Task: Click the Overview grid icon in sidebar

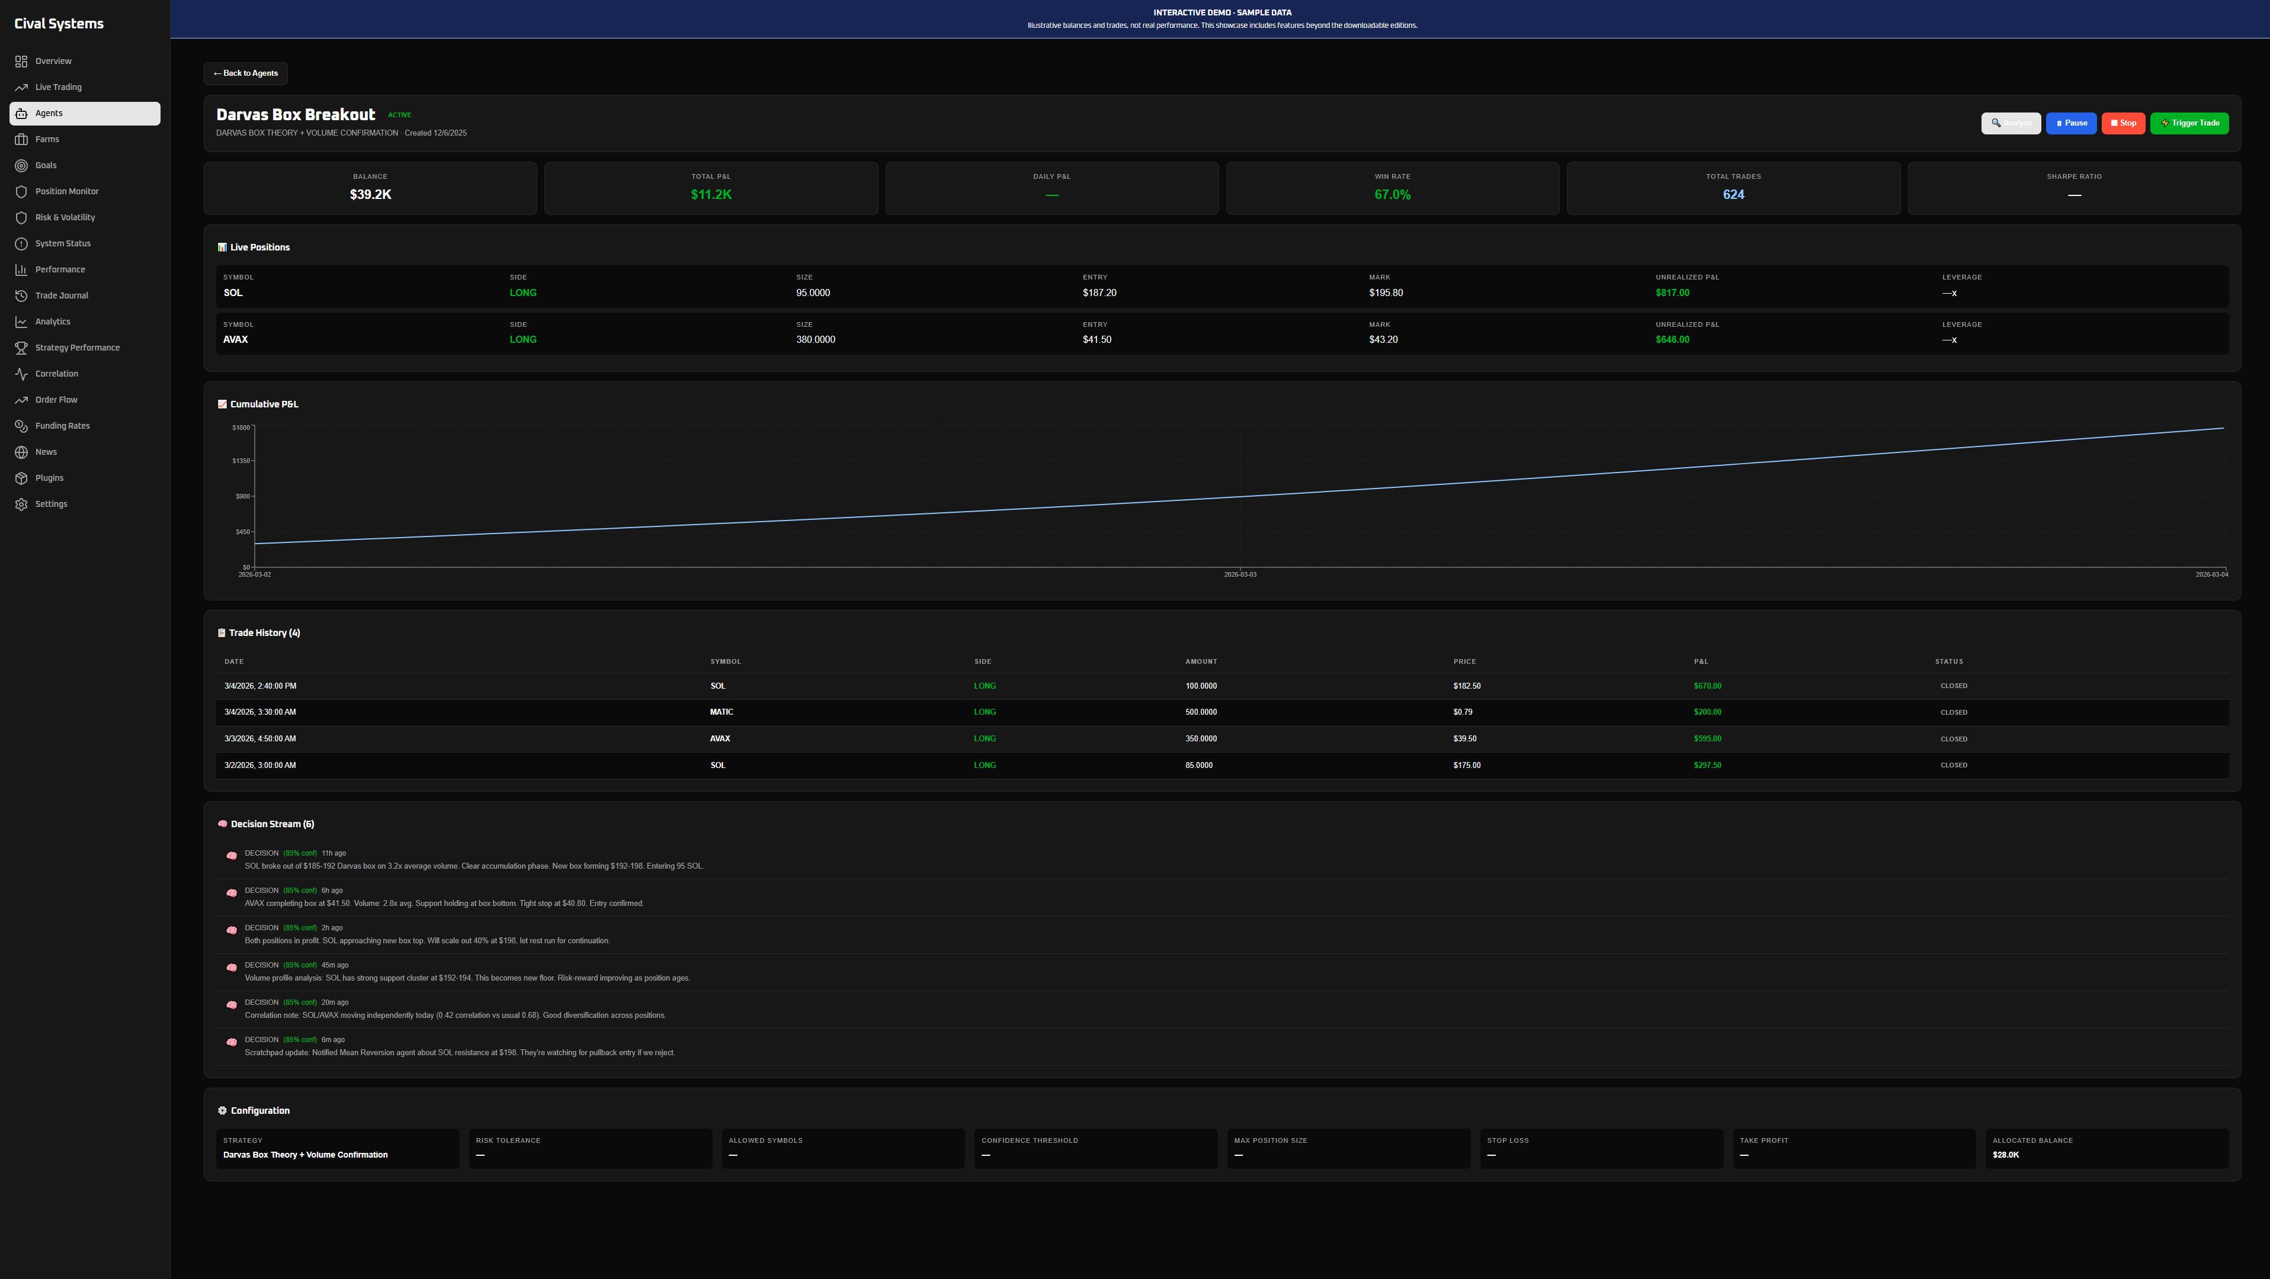Action: [x=21, y=61]
